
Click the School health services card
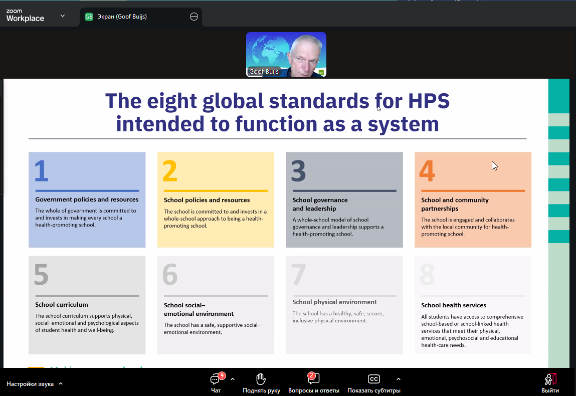473,305
